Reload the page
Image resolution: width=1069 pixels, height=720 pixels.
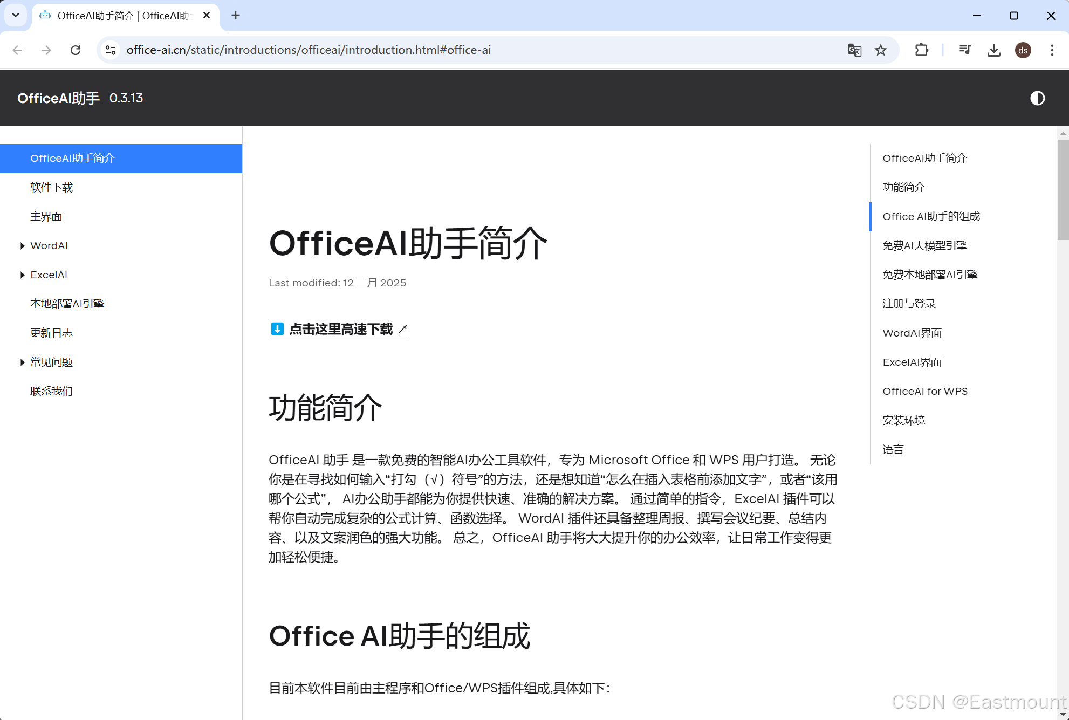[76, 50]
